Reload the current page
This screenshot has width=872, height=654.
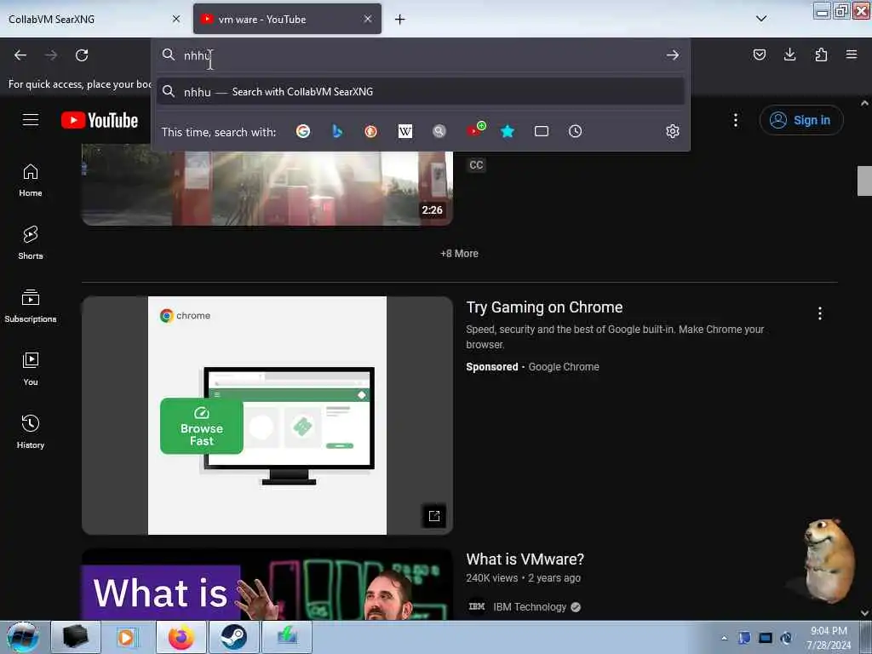[82, 55]
